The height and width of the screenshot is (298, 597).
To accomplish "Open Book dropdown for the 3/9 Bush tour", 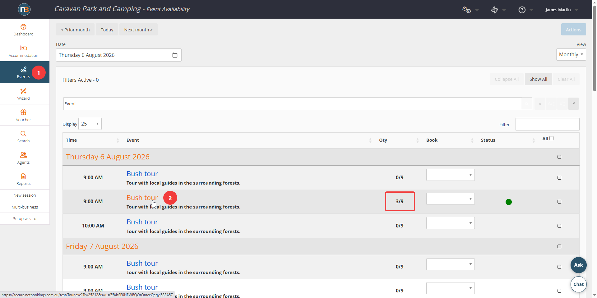I will (x=450, y=199).
